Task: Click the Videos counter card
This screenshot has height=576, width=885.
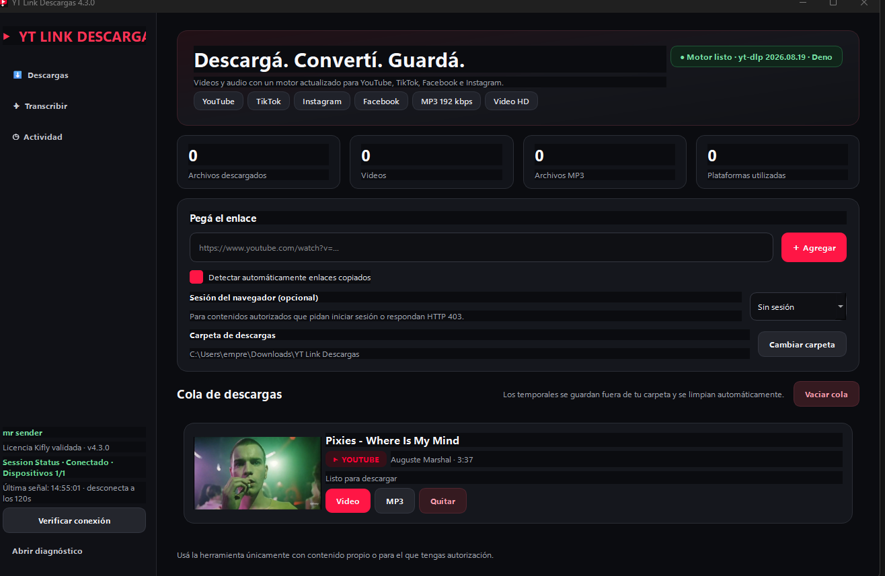Action: tap(432, 162)
